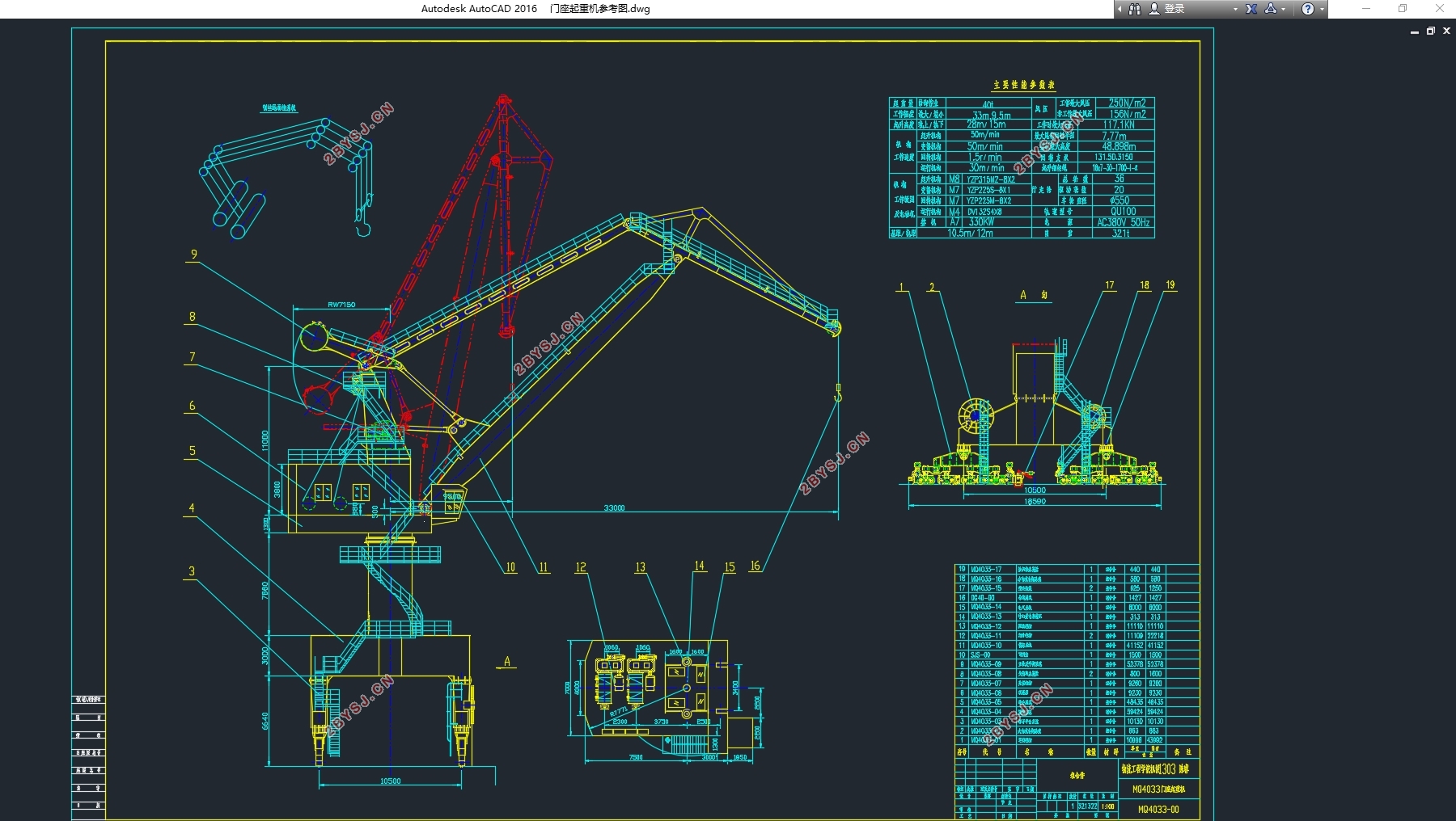Select the 40t cell in parameter table

[x=988, y=103]
